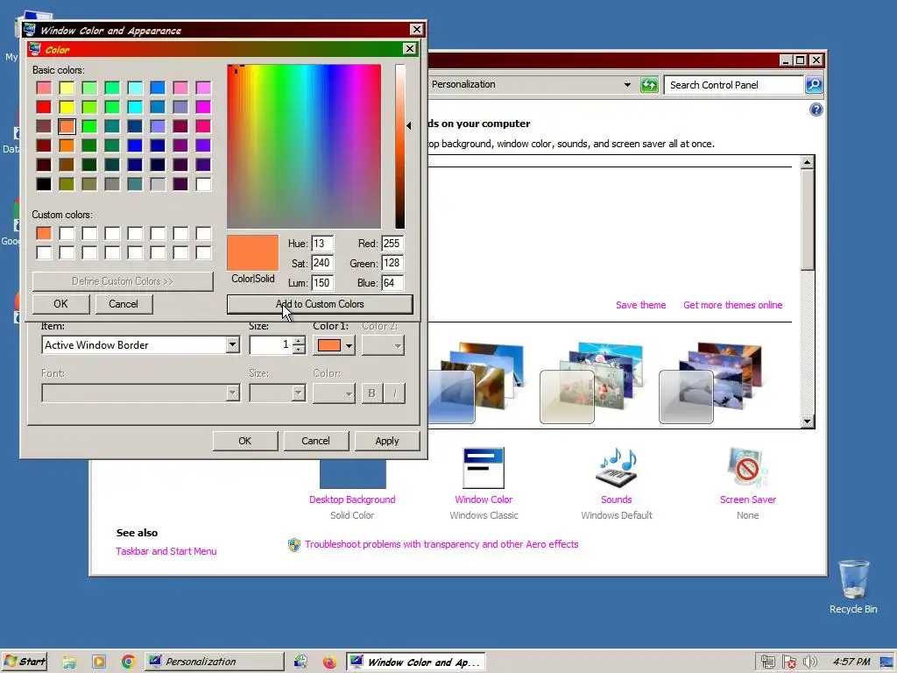Click the green refresh button in address bar
The height and width of the screenshot is (673, 897).
[649, 85]
